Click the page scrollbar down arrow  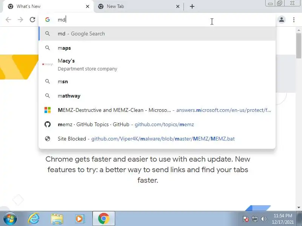[x=299, y=208]
